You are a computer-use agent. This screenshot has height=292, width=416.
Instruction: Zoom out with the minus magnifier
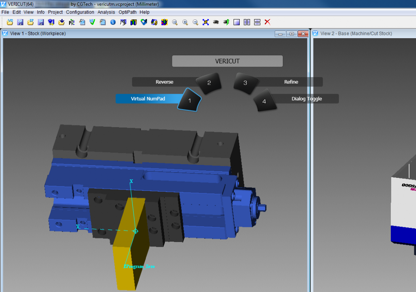tap(195, 22)
